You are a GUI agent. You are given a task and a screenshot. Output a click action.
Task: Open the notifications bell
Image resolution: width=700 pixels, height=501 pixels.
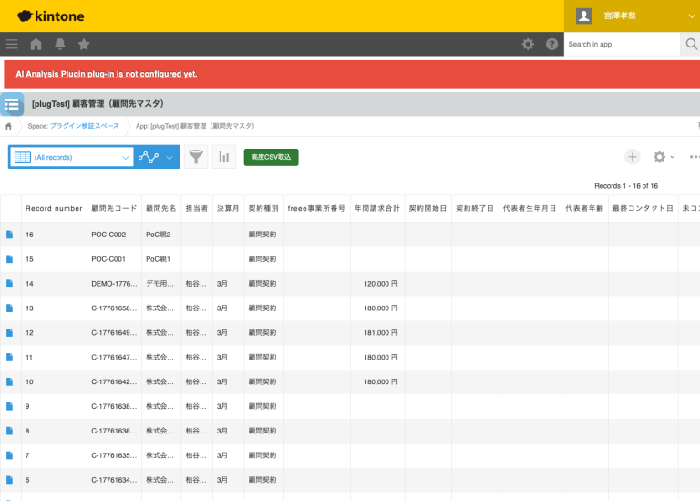point(60,44)
